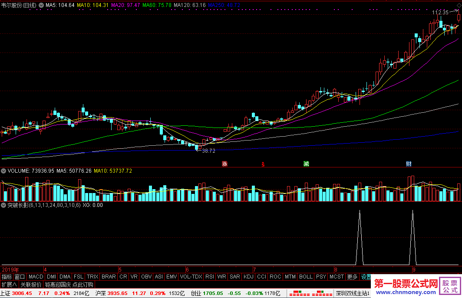Select the ASI indicator tab

159,277
